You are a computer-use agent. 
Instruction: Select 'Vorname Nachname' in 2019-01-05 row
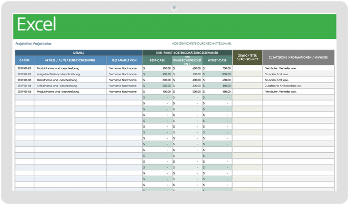point(124,92)
